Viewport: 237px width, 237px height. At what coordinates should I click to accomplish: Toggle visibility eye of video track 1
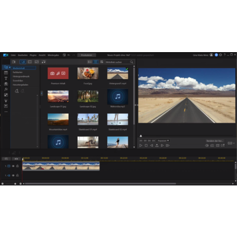click(x=13, y=166)
